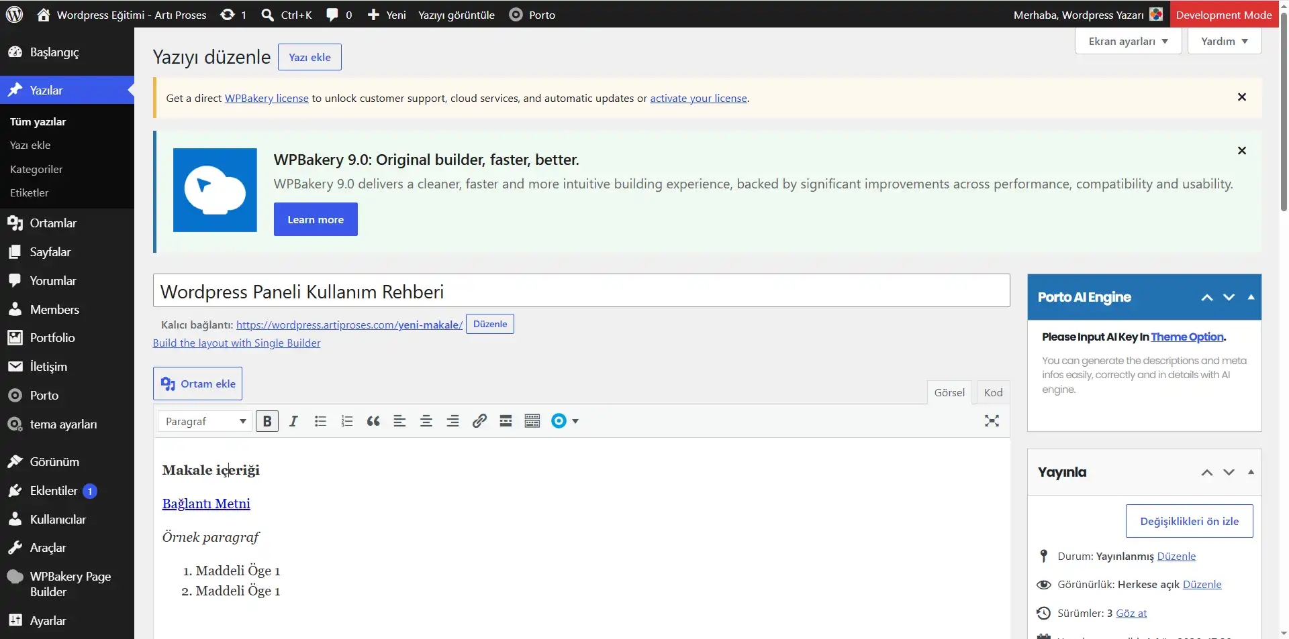Image resolution: width=1289 pixels, height=639 pixels.
Task: Align text center
Action: (x=426, y=421)
